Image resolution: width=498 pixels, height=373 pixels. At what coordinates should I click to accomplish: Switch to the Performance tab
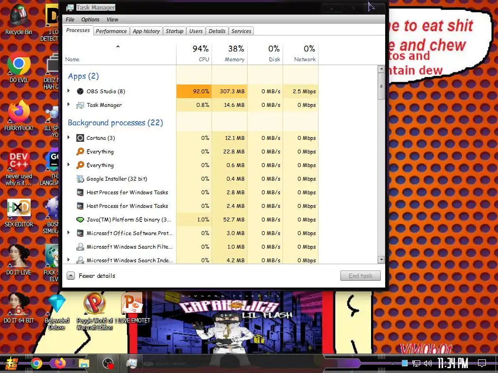click(111, 31)
